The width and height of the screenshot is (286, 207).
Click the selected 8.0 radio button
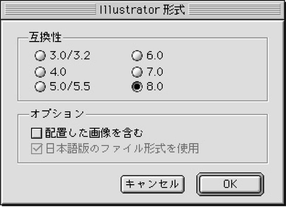pyautogui.click(x=138, y=87)
